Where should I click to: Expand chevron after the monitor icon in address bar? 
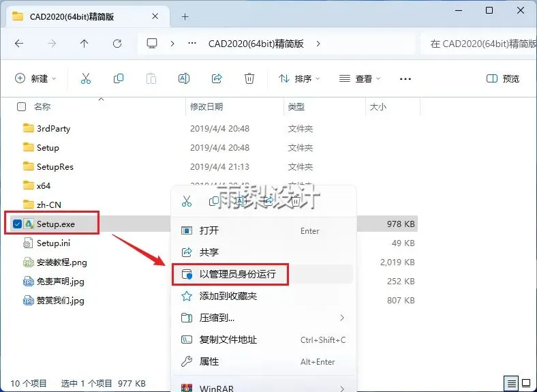172,44
